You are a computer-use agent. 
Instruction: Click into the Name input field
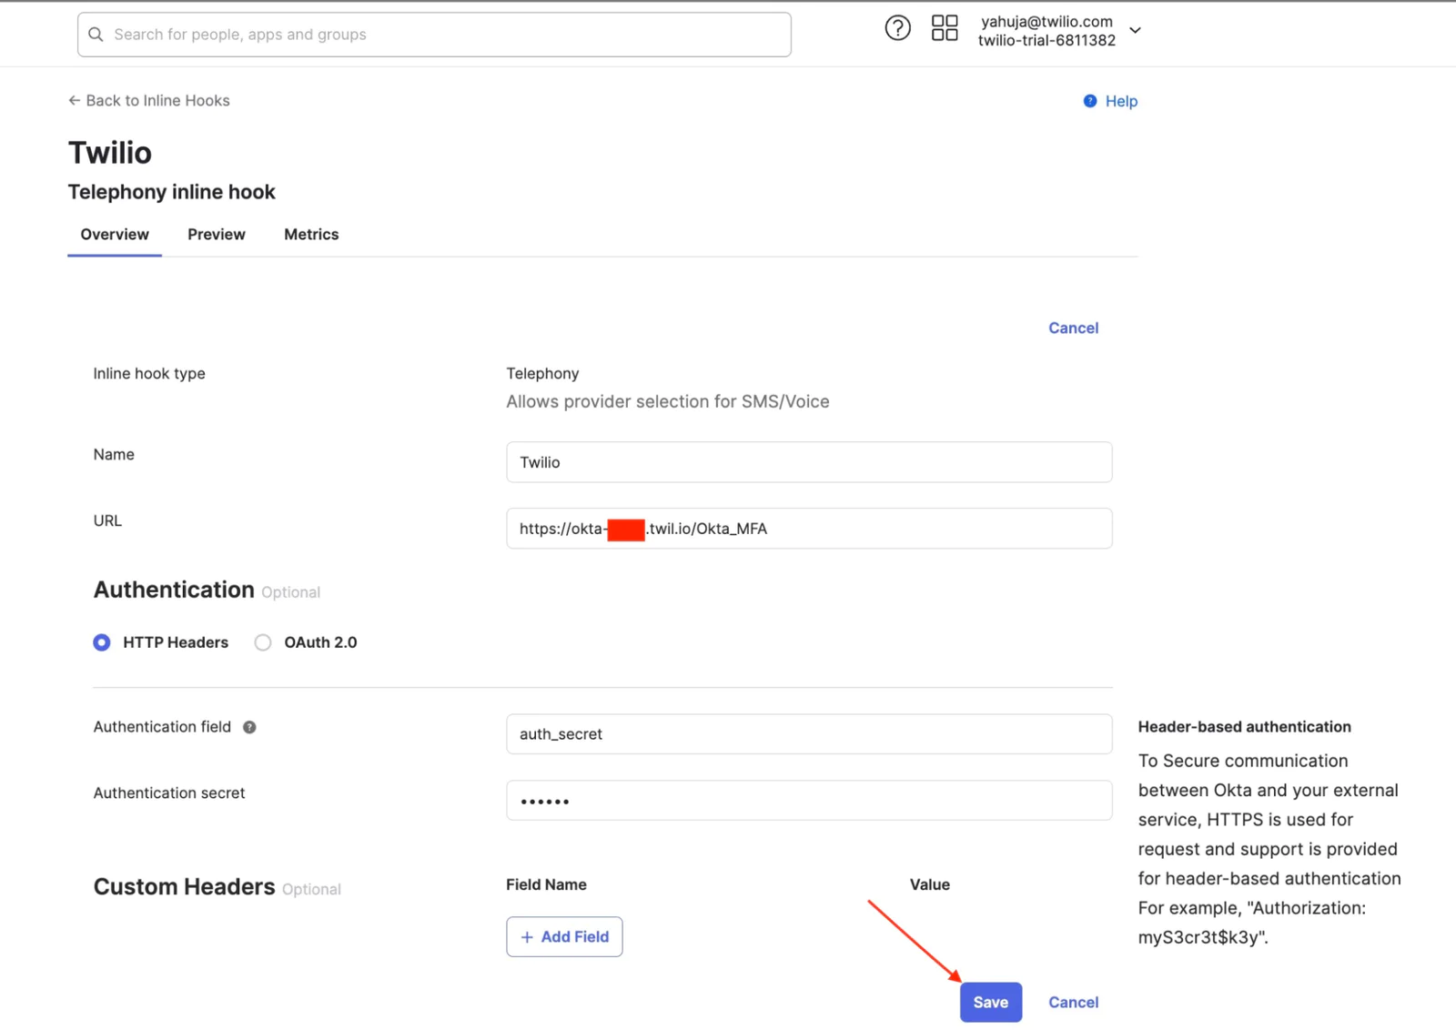point(808,462)
